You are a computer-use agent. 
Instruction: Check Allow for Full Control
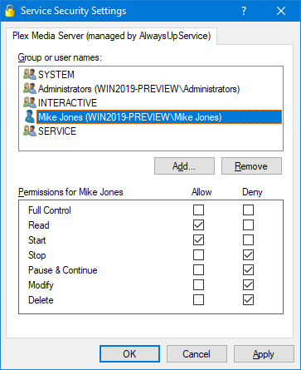(198, 210)
